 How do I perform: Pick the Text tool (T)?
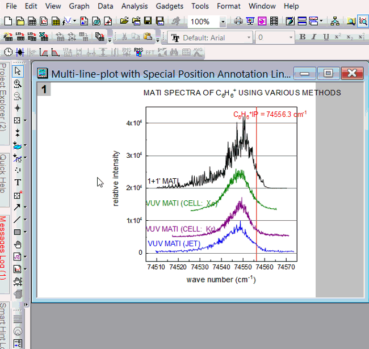(18, 182)
